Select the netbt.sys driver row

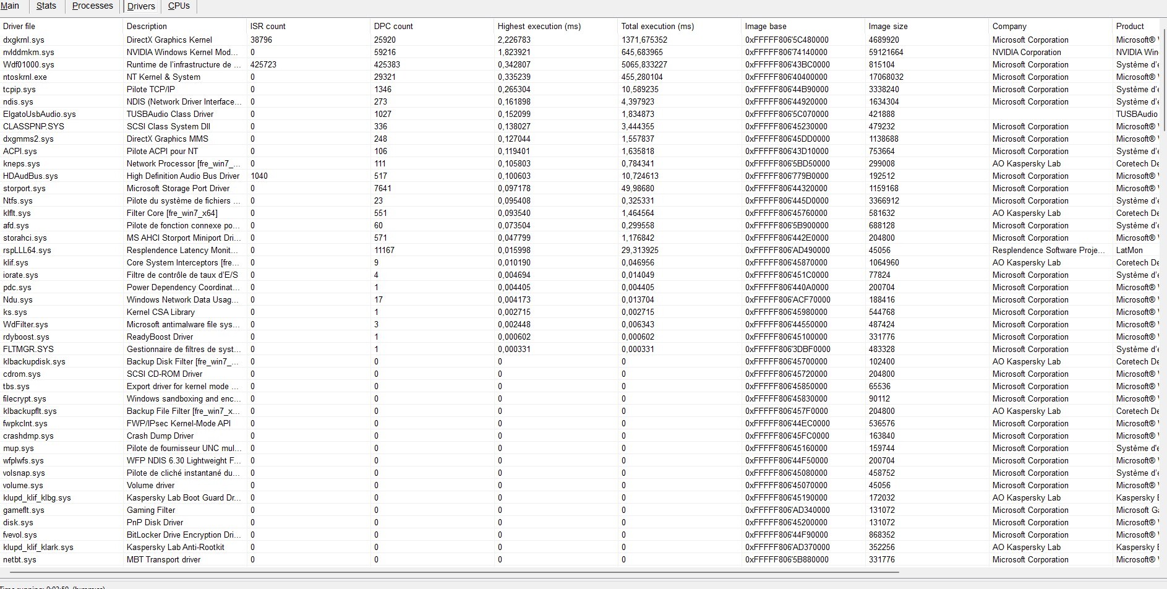pyautogui.click(x=580, y=559)
